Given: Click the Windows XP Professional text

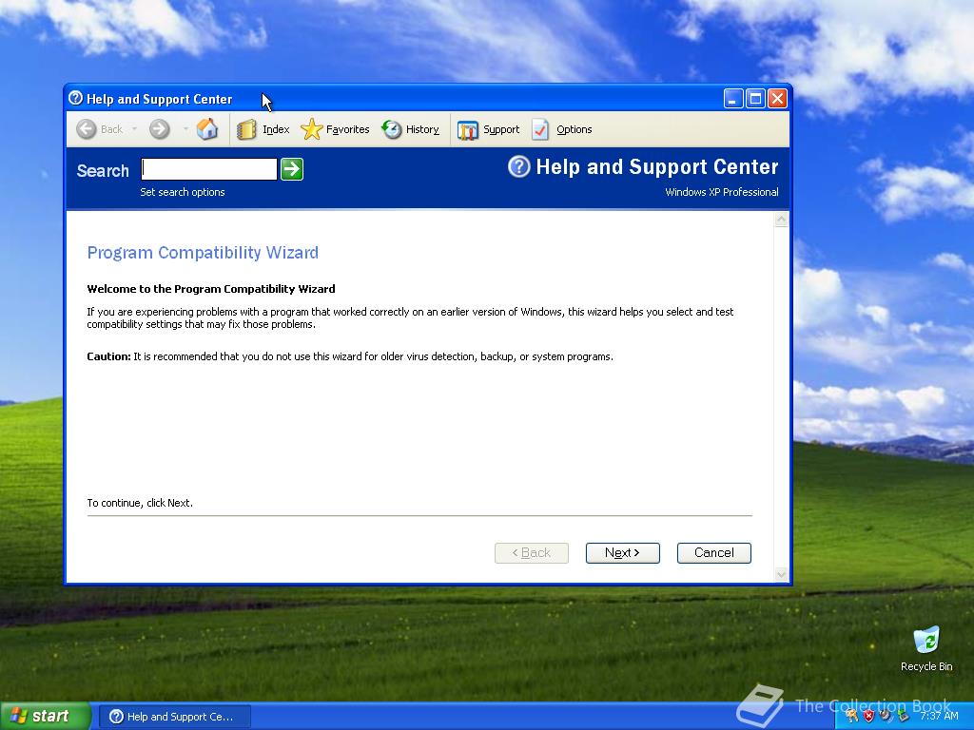Looking at the screenshot, I should coord(722,192).
